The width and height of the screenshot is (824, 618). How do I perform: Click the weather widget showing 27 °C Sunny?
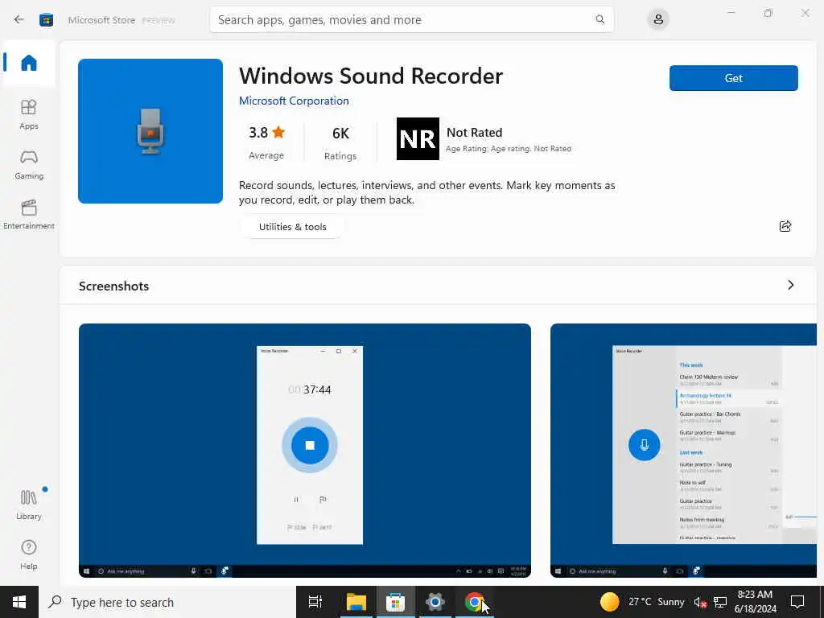click(x=642, y=602)
